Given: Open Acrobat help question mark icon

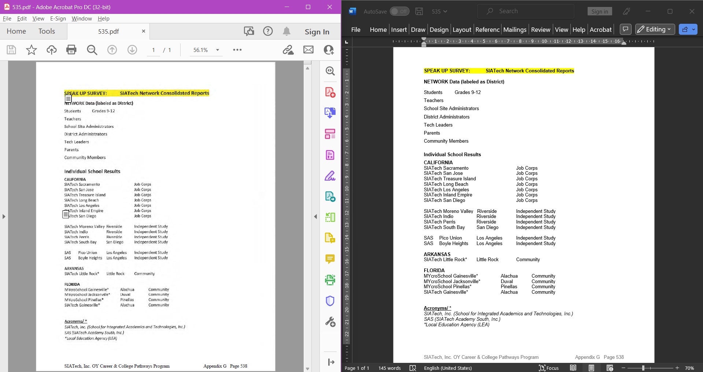Looking at the screenshot, I should point(268,31).
